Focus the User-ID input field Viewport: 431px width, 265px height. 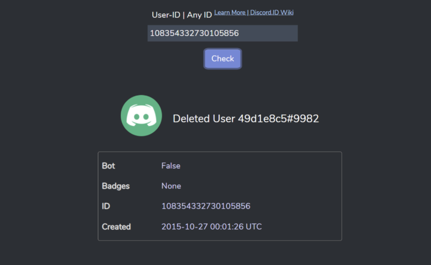pos(222,33)
